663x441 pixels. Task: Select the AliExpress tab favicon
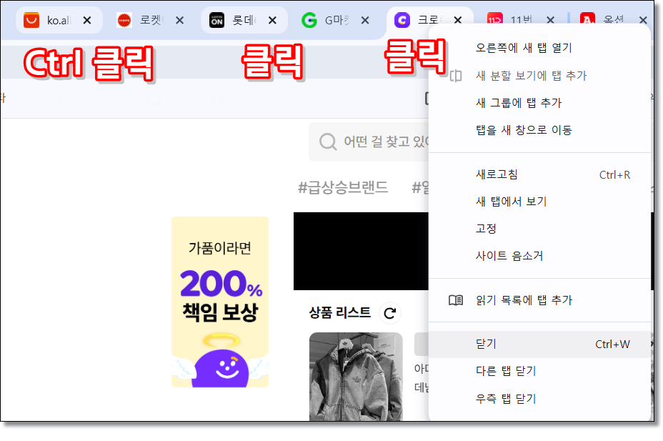click(31, 20)
